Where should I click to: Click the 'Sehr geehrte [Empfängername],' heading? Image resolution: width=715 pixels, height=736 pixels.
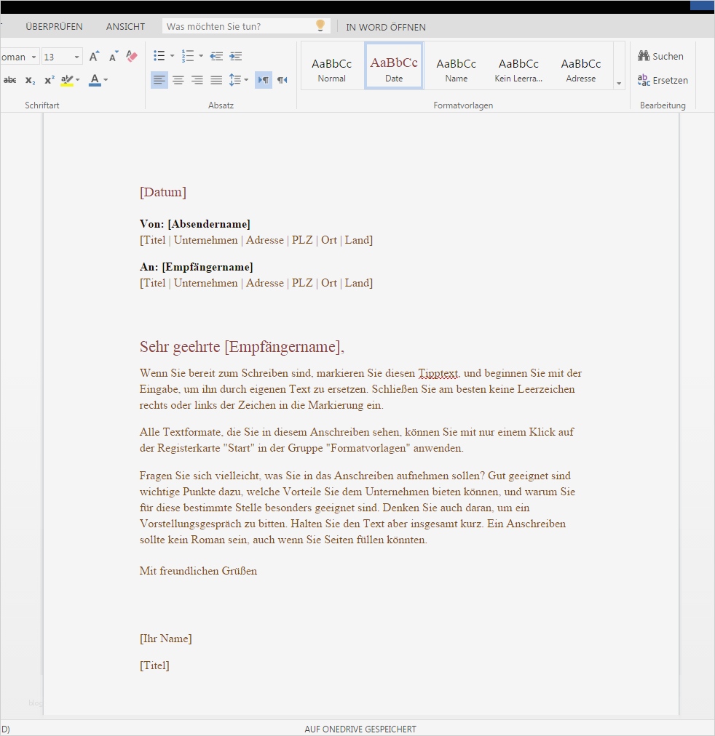coord(242,346)
